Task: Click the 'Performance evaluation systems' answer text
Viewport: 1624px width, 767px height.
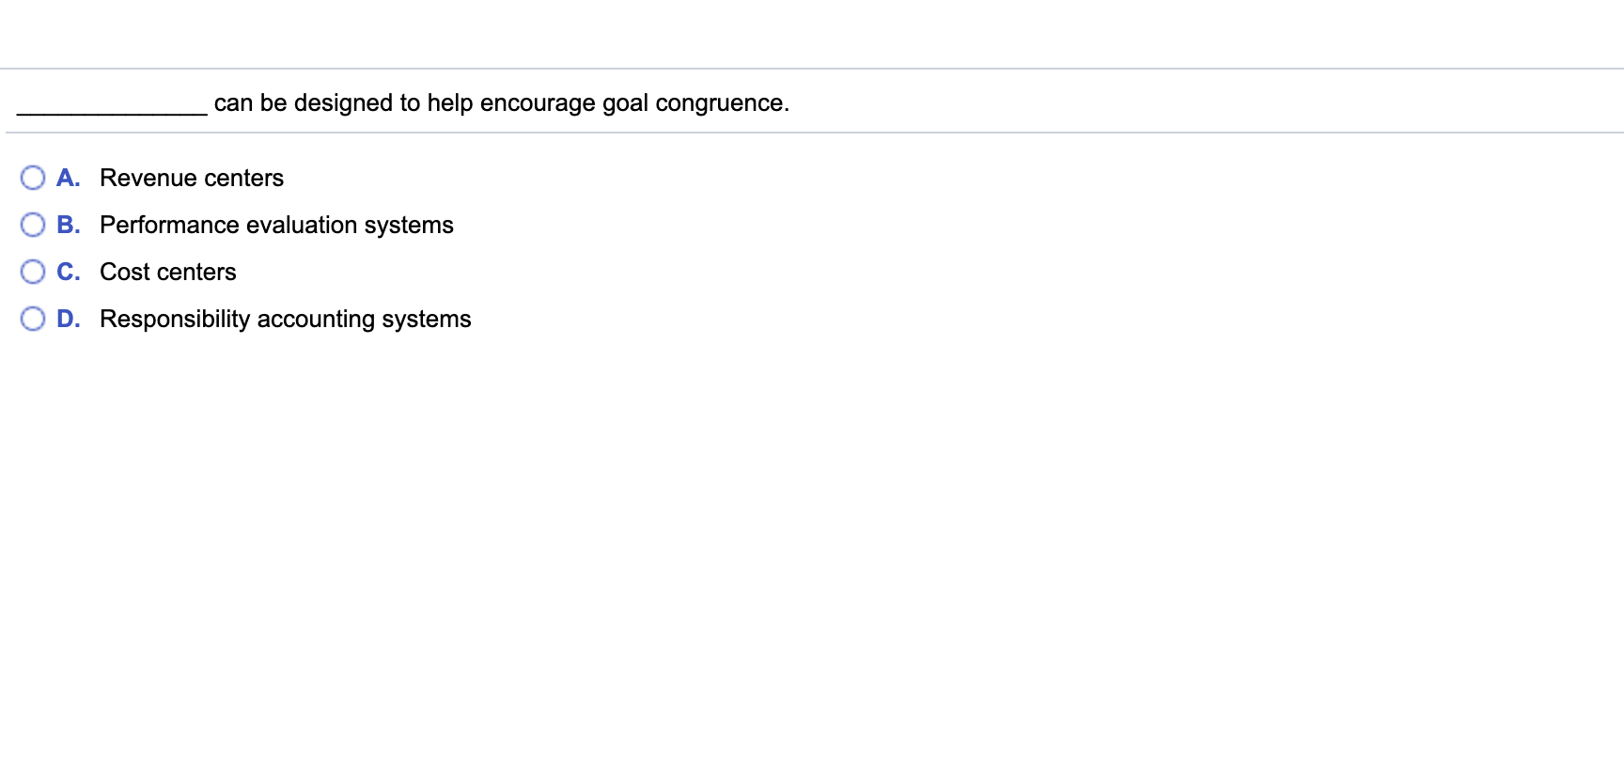Action: click(275, 225)
